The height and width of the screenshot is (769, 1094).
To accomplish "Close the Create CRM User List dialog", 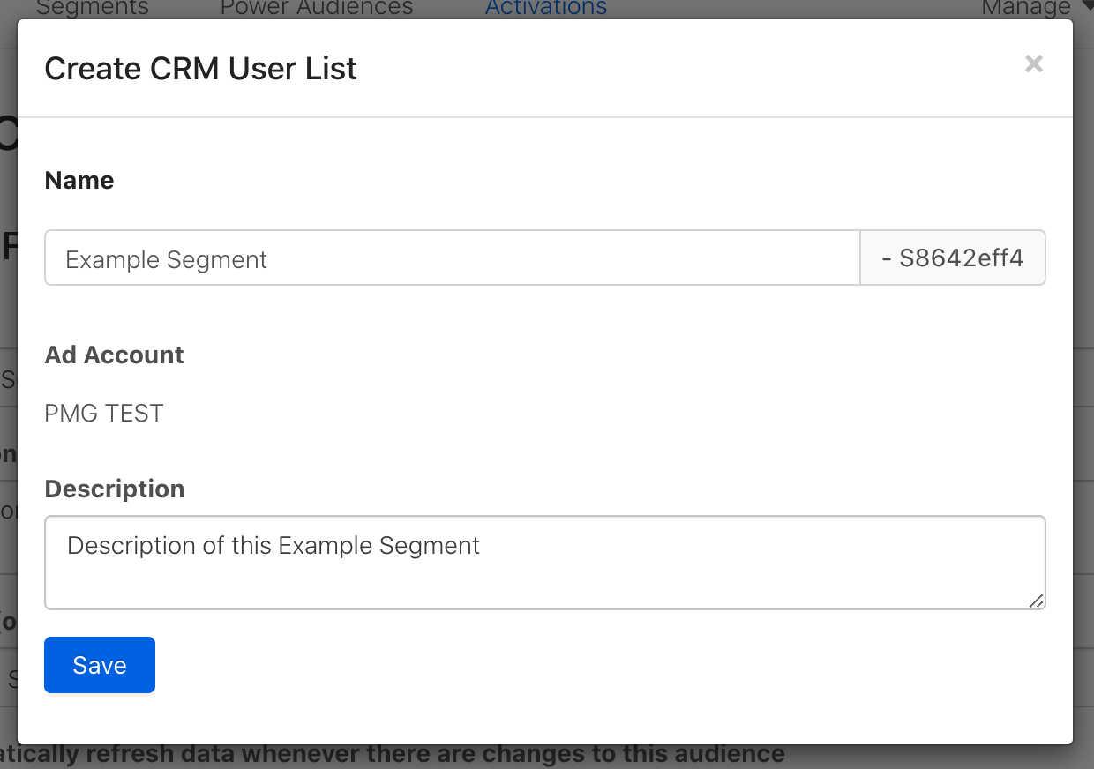I will [x=1034, y=63].
